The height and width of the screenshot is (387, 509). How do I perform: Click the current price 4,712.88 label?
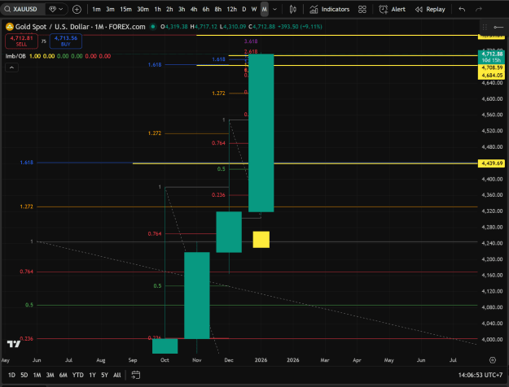pyautogui.click(x=491, y=57)
